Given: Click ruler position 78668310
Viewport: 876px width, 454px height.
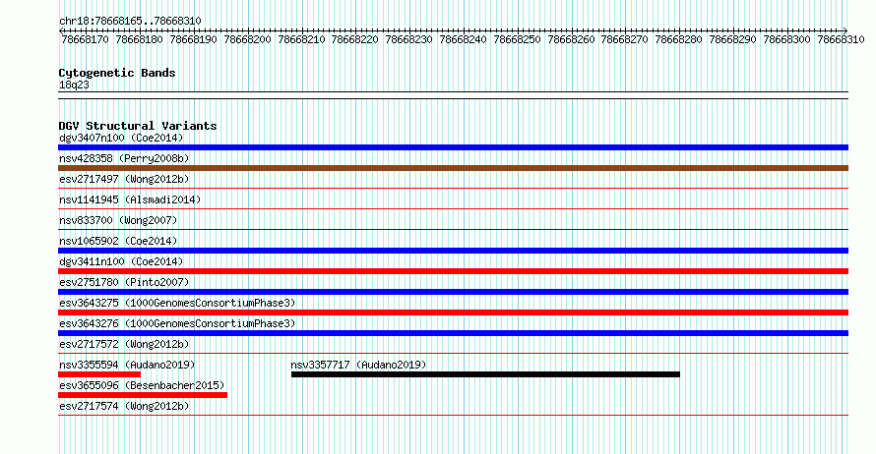Looking at the screenshot, I should click(841, 40).
